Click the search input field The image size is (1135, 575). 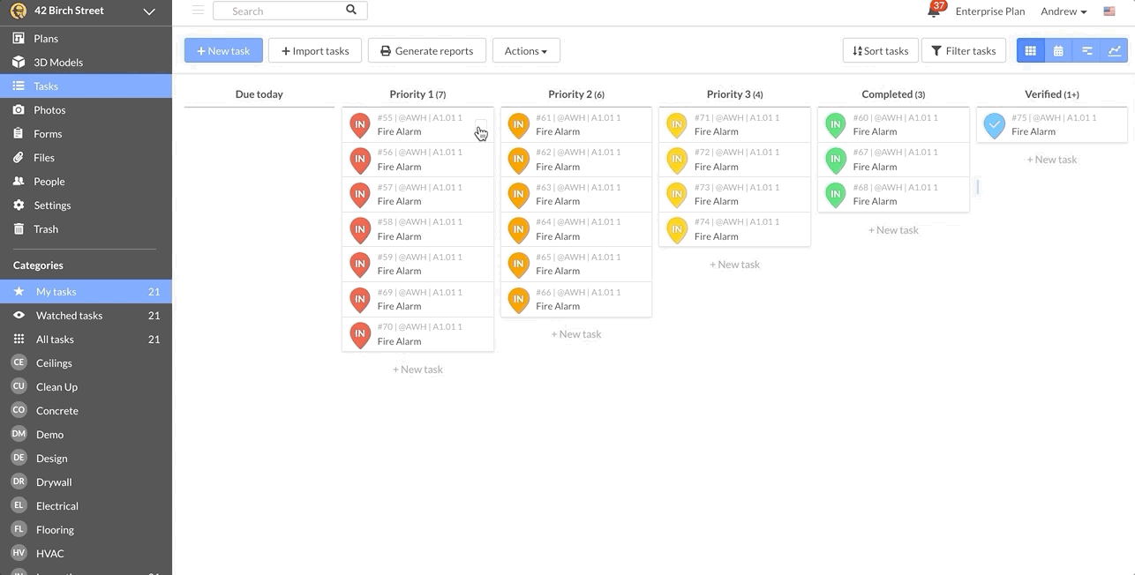tap(282, 11)
